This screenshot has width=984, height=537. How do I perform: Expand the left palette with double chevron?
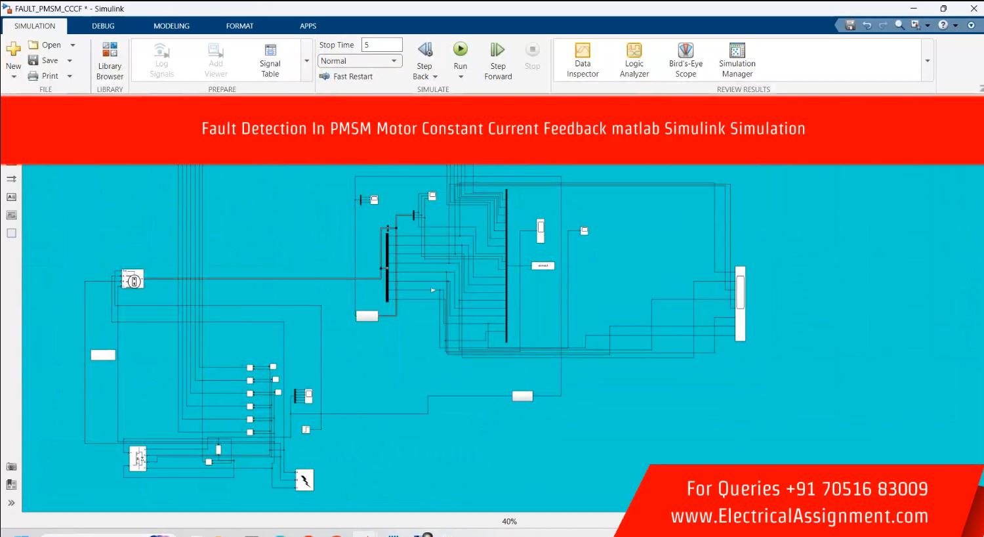click(11, 503)
